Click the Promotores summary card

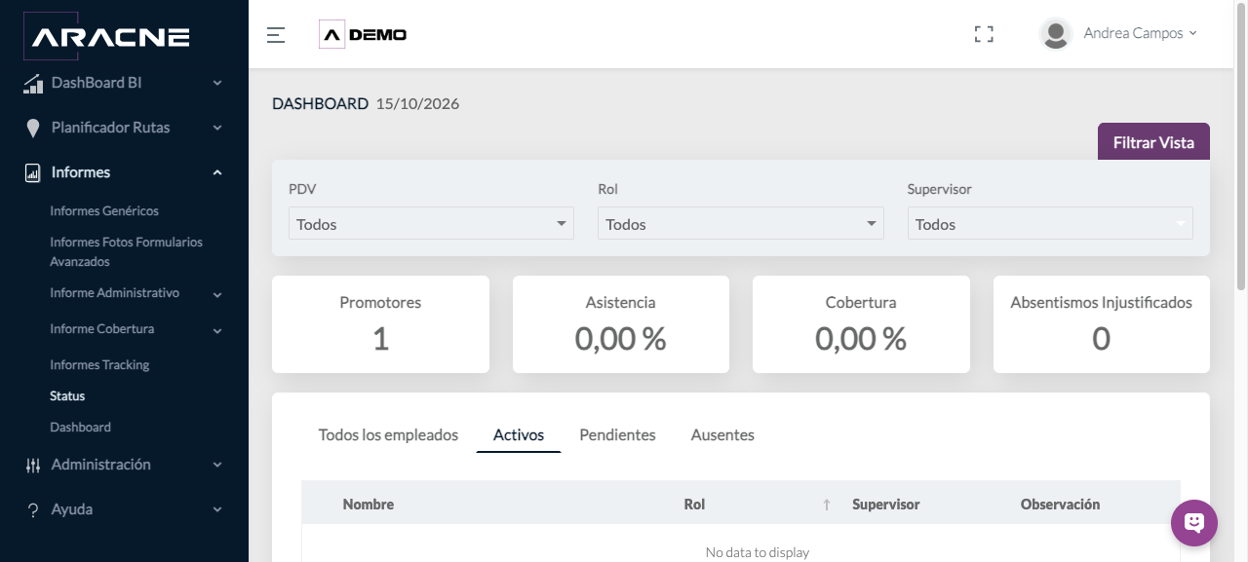pos(380,323)
